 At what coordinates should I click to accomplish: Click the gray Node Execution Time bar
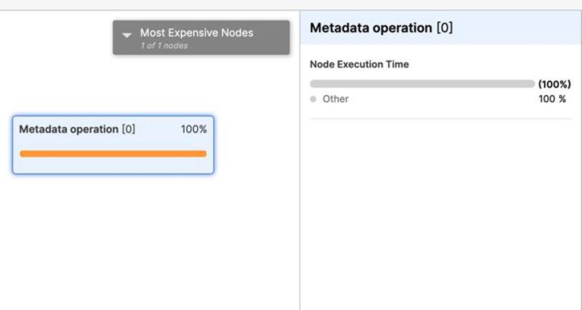(x=422, y=84)
